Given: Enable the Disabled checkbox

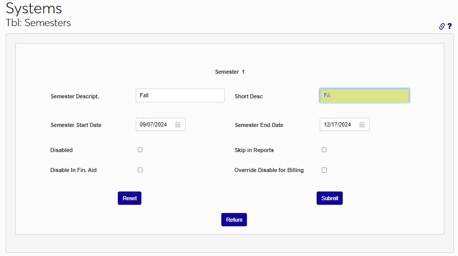Looking at the screenshot, I should 140,150.
